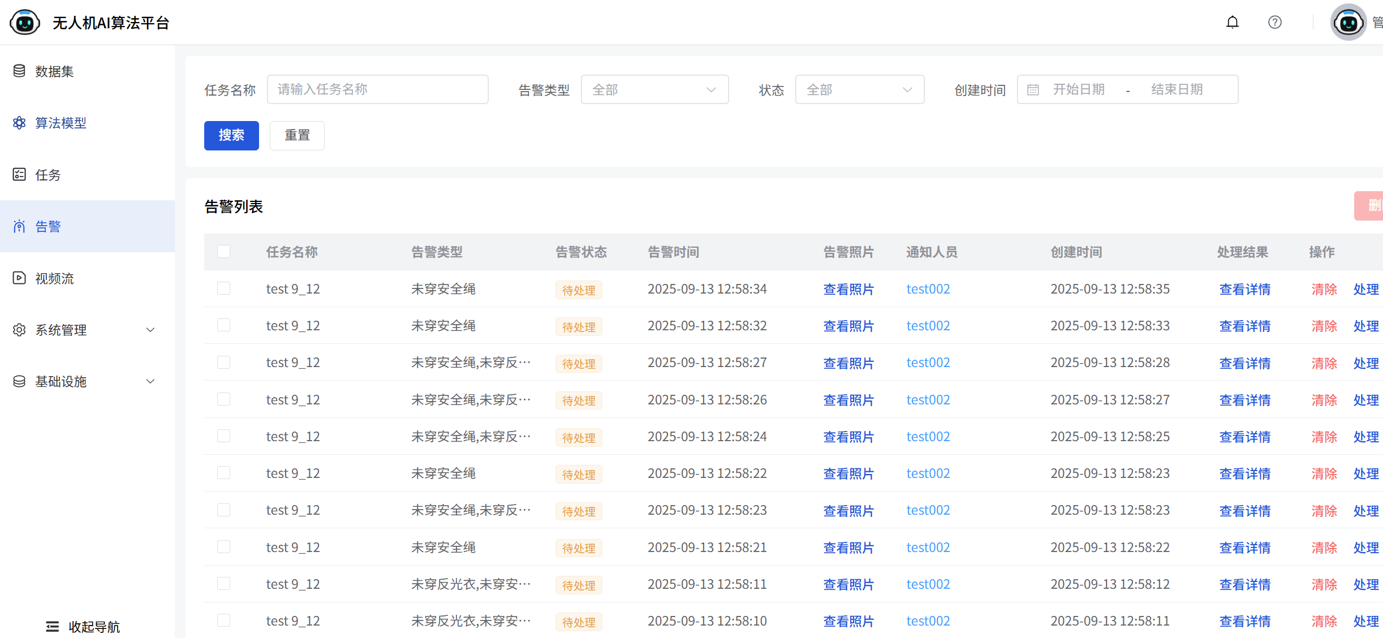Open the help question mark icon

(x=1274, y=23)
